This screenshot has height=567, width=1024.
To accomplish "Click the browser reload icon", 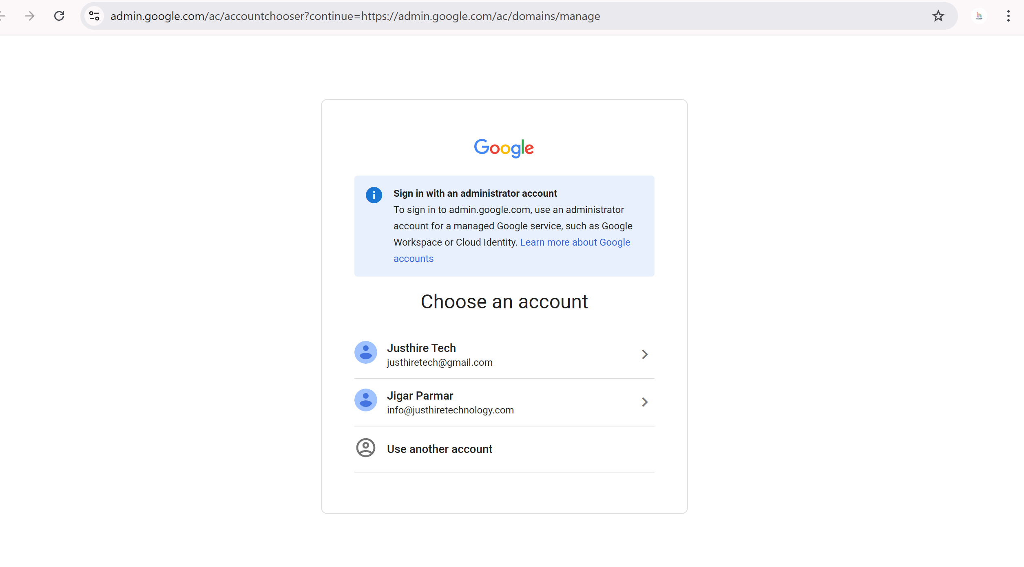I will tap(59, 16).
